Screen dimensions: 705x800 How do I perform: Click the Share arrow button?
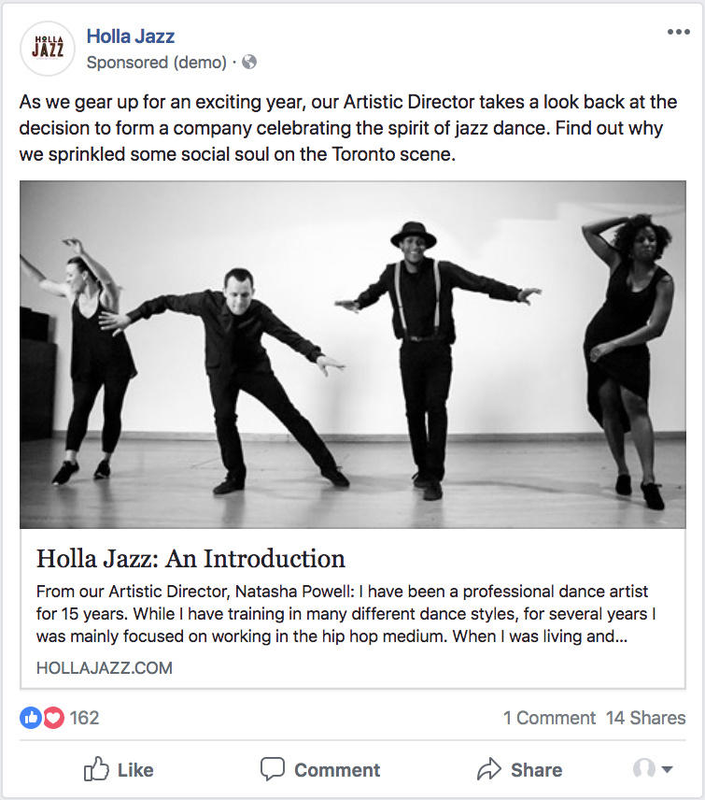coord(519,770)
